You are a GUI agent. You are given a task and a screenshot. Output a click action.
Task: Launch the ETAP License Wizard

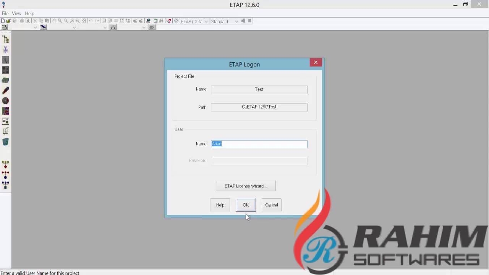click(x=246, y=186)
